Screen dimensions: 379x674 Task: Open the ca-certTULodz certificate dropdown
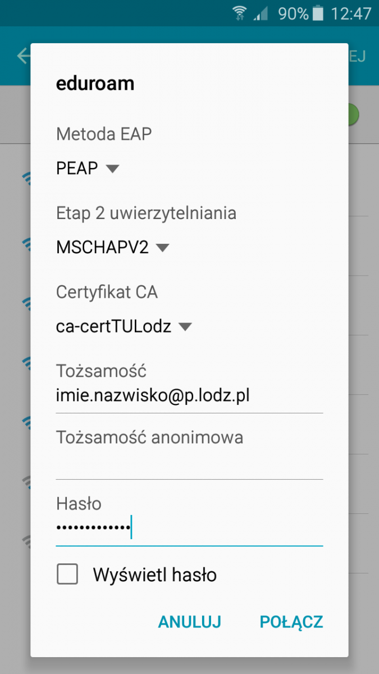tap(124, 326)
